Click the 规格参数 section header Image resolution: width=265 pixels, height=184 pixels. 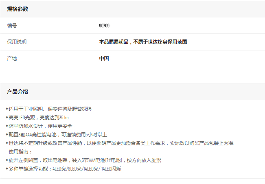pyautogui.click(x=18, y=9)
